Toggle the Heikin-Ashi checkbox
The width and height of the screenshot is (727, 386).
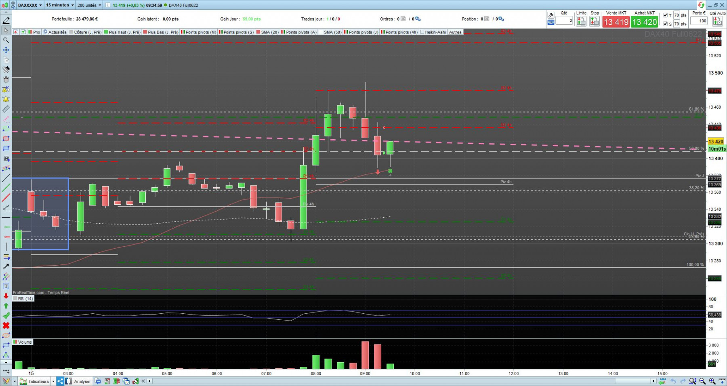coord(422,32)
